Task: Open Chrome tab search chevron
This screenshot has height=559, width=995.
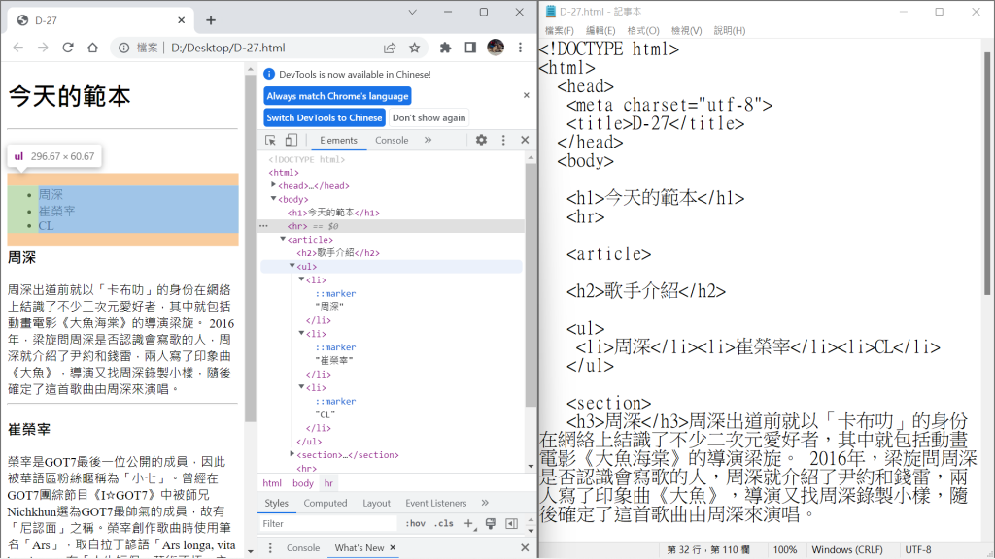Action: (412, 12)
